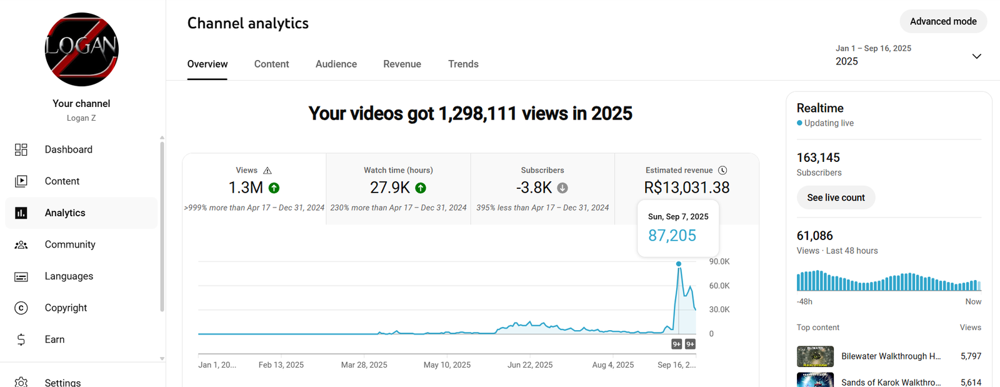
Task: Click the 5,797 views value
Action: (x=971, y=356)
